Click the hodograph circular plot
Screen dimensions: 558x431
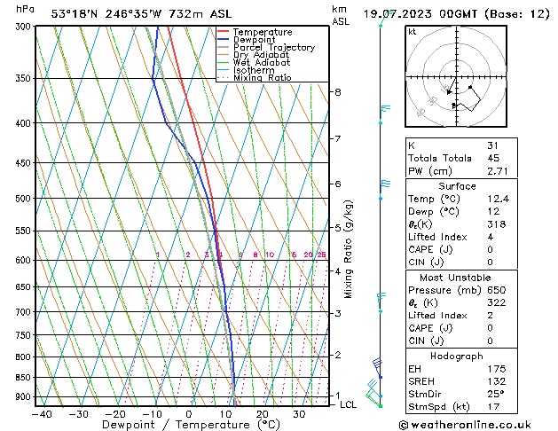pos(456,76)
